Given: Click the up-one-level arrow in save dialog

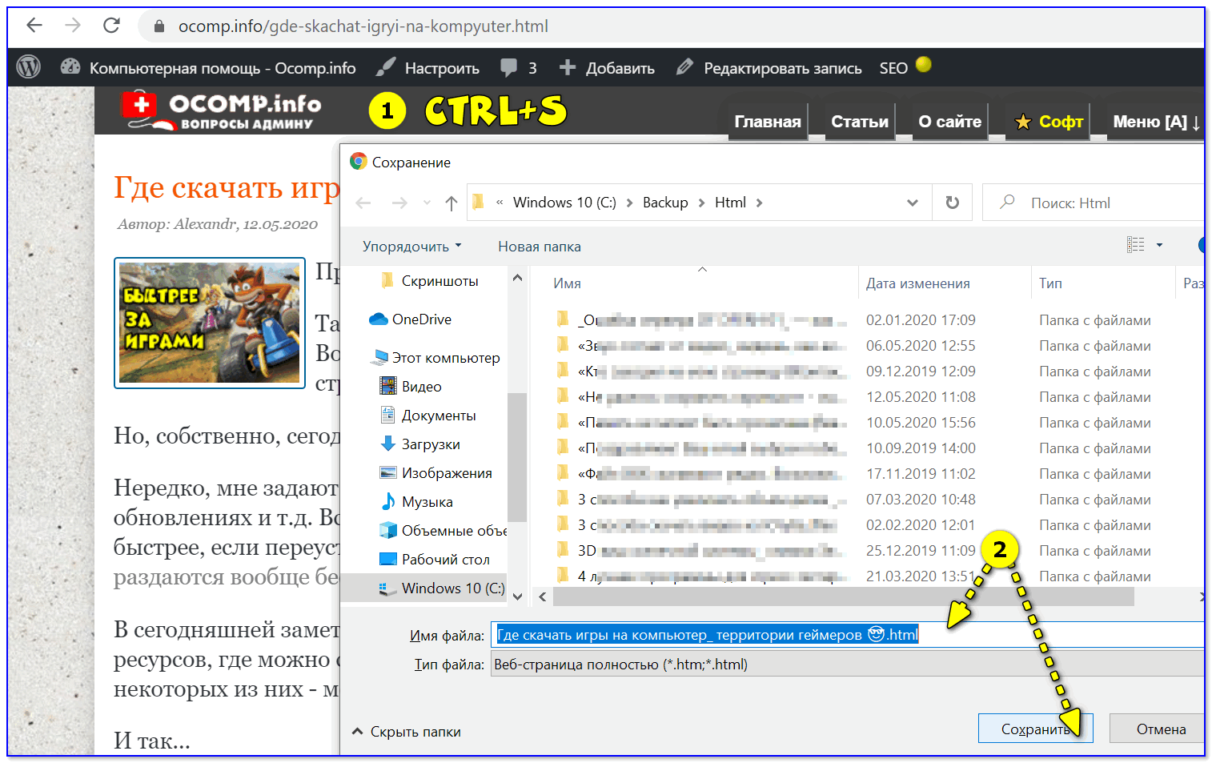Looking at the screenshot, I should pos(451,203).
